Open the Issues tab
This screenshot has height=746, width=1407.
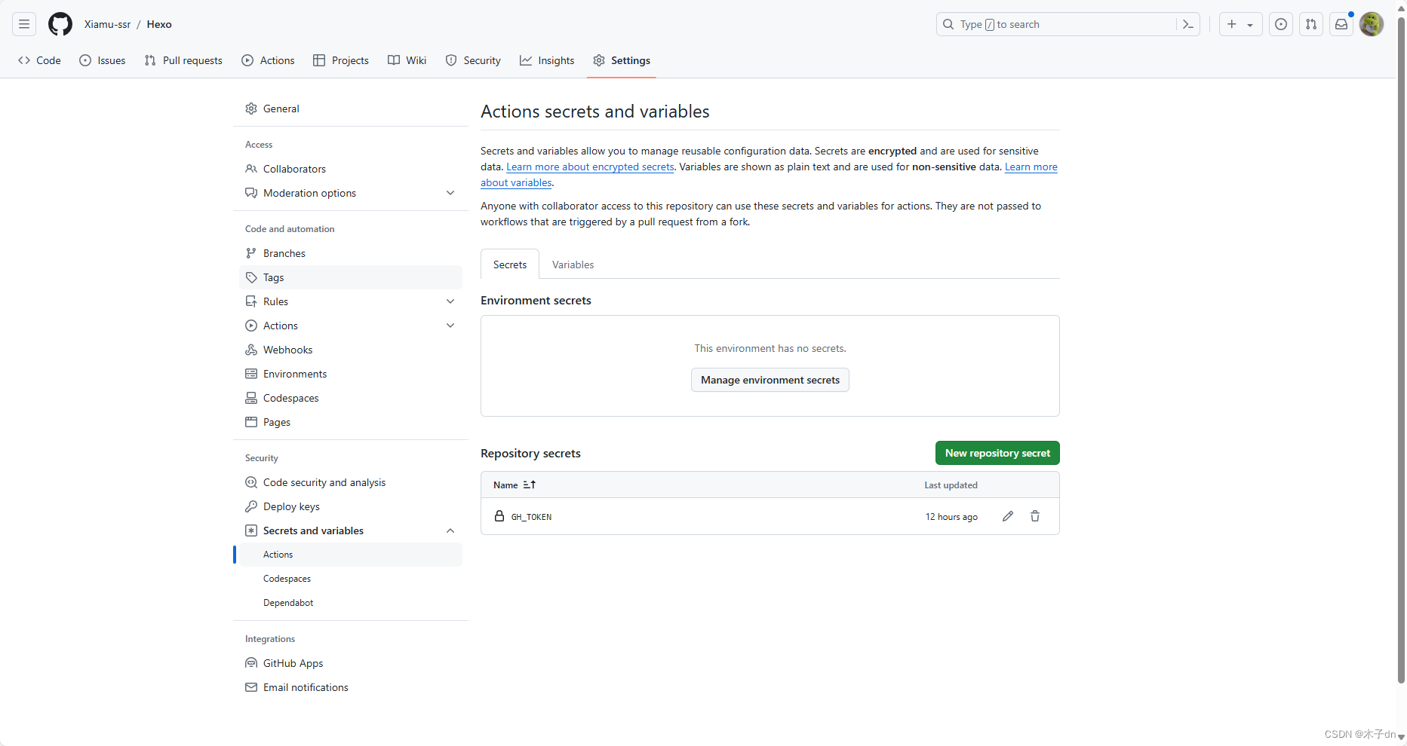[103, 60]
